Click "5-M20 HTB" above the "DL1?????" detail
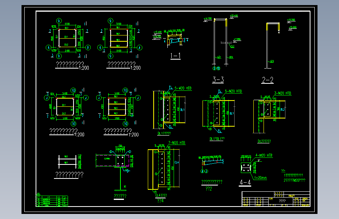This screenshot has width=339, height=219. tap(183, 88)
